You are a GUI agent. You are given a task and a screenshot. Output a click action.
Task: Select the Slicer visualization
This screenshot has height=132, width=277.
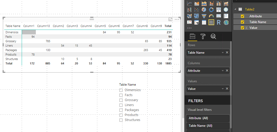[x=197, y=23]
